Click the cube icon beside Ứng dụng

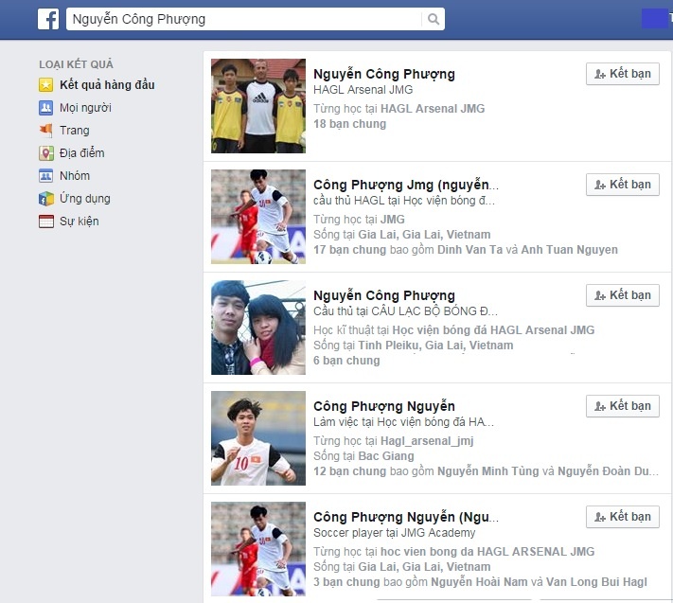(46, 199)
